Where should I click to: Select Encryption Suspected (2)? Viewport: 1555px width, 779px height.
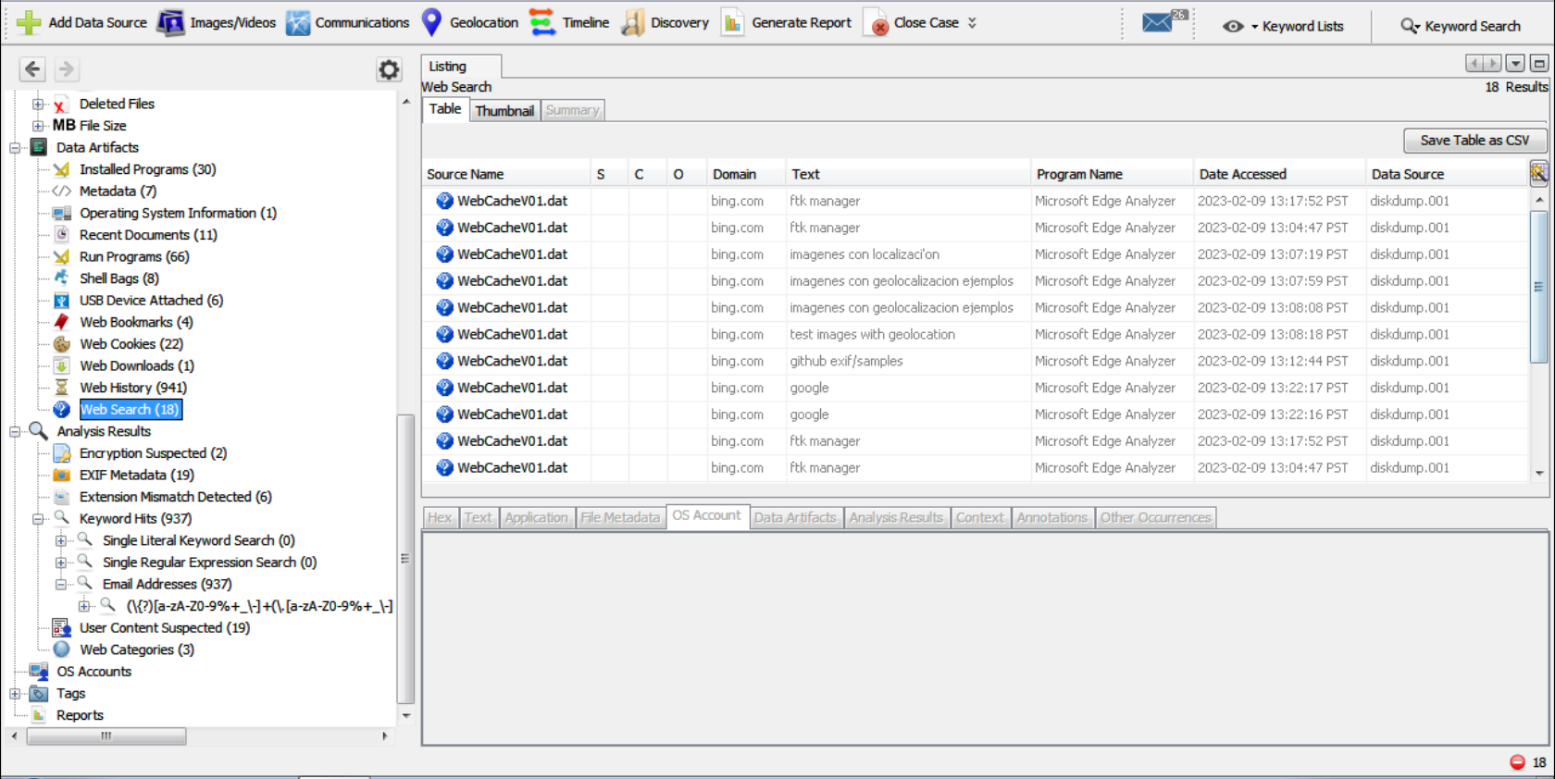tap(153, 453)
